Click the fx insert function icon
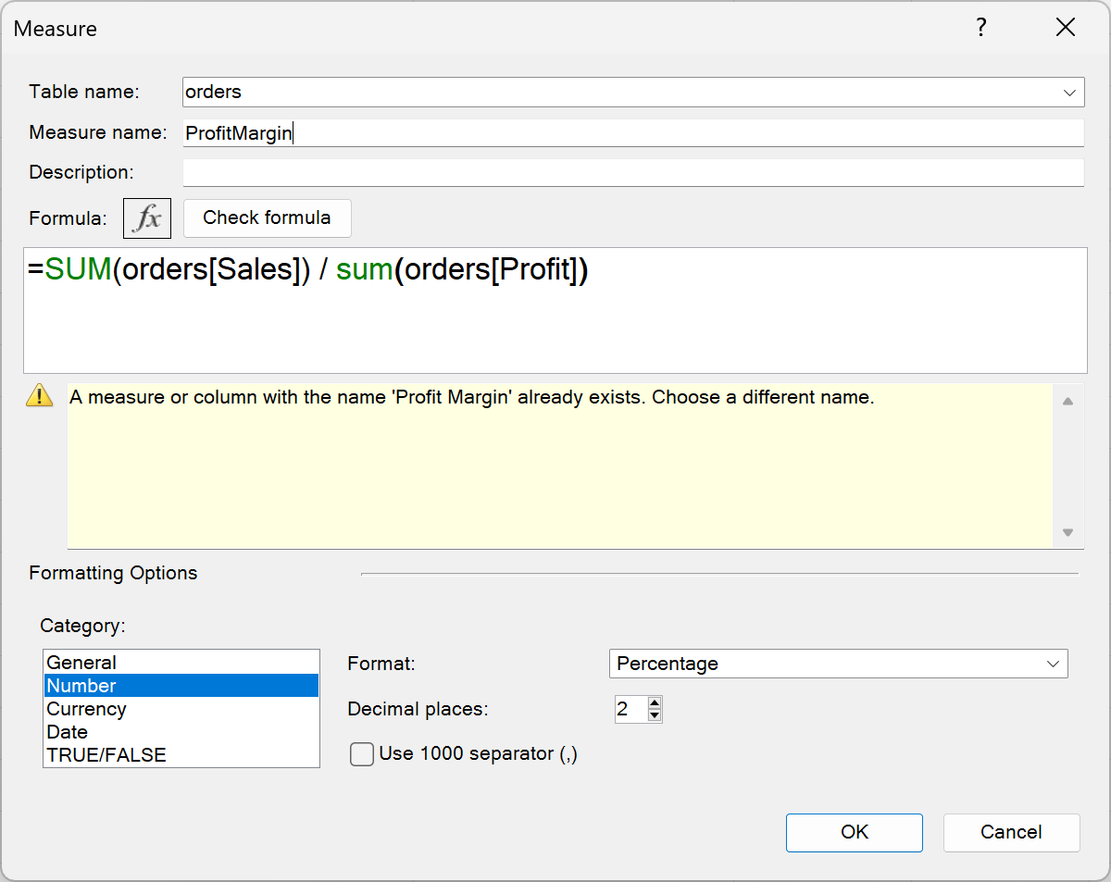Viewport: 1111px width, 882px height. tap(147, 218)
